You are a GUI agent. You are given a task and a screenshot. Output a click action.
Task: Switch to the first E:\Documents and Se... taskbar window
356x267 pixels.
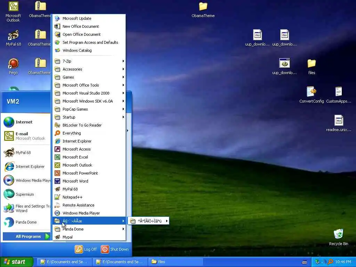(64, 262)
